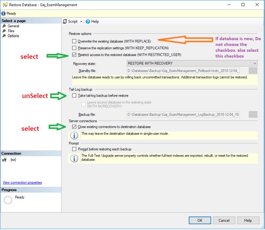Enable Overwrite the existing database WITH REPLACE
The height and width of the screenshot is (230, 265).
75,41
